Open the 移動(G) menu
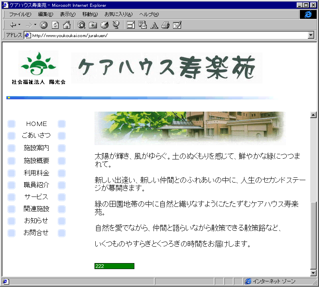 click(x=90, y=14)
